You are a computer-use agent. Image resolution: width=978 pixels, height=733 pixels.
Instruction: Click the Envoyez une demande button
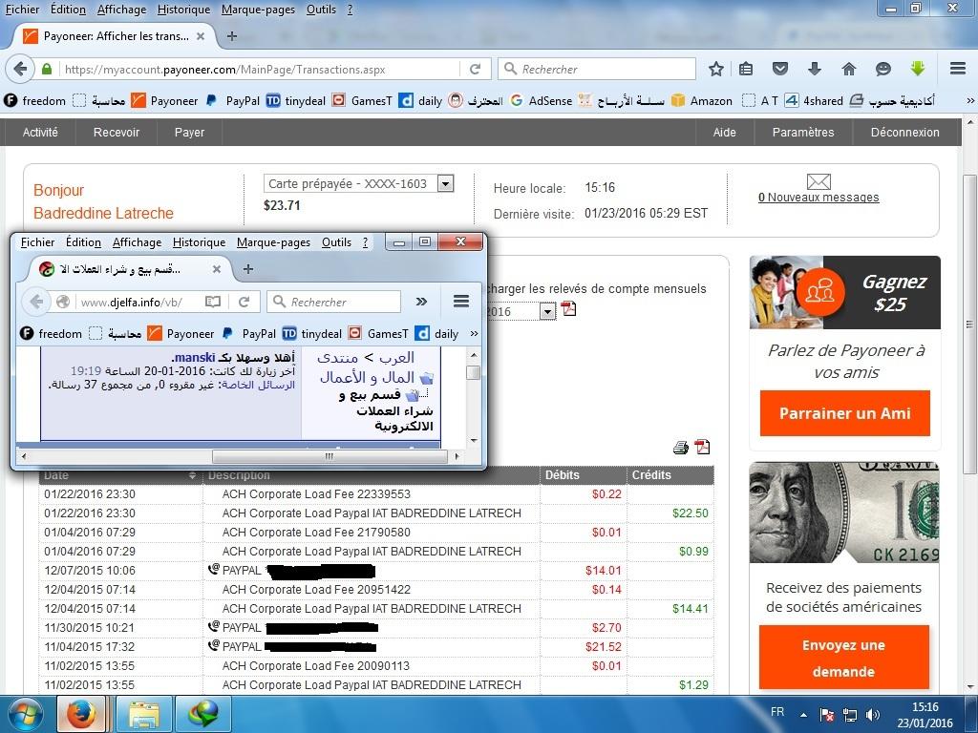pyautogui.click(x=844, y=658)
